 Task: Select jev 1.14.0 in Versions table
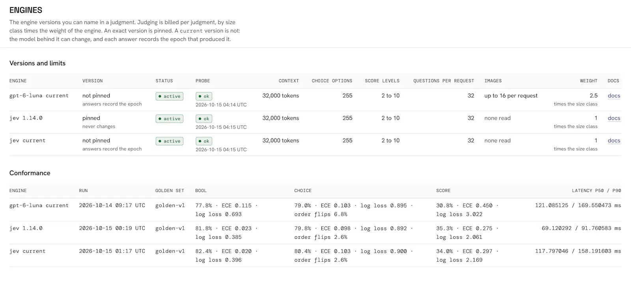coord(26,118)
